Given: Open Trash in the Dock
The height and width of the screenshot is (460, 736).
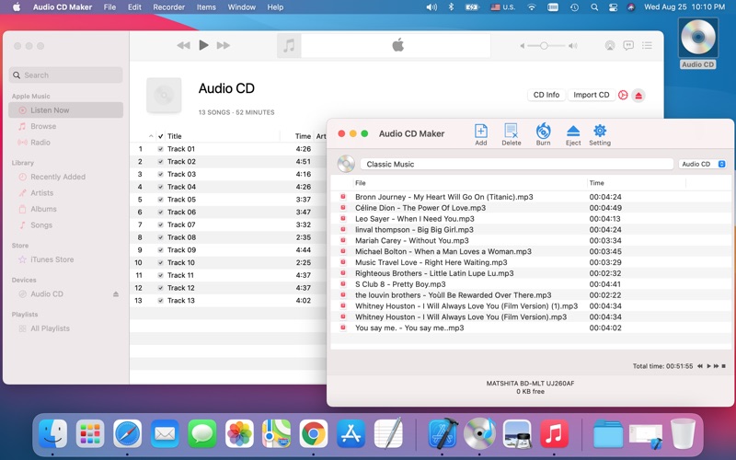Looking at the screenshot, I should point(683,433).
